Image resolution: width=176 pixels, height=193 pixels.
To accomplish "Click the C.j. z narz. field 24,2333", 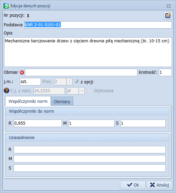I will [x=49, y=91].
